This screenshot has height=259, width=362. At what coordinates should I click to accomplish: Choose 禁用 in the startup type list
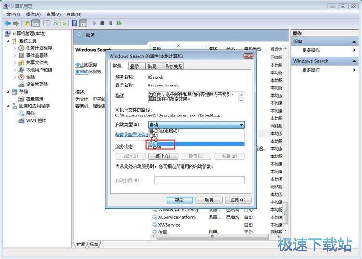point(196,144)
